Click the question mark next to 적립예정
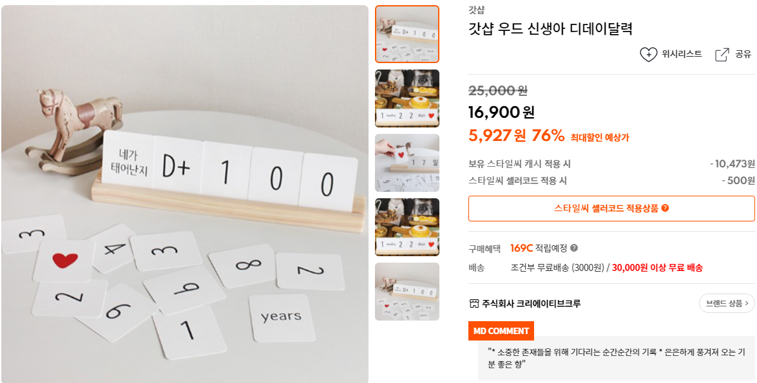This screenshot has height=383, width=757. [x=573, y=248]
